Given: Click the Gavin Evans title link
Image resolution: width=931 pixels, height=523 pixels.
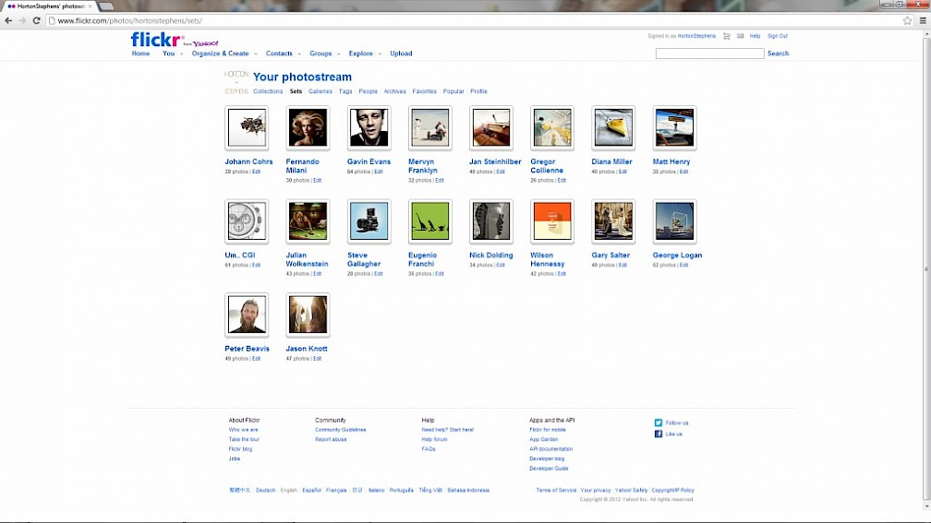Looking at the screenshot, I should point(369,161).
